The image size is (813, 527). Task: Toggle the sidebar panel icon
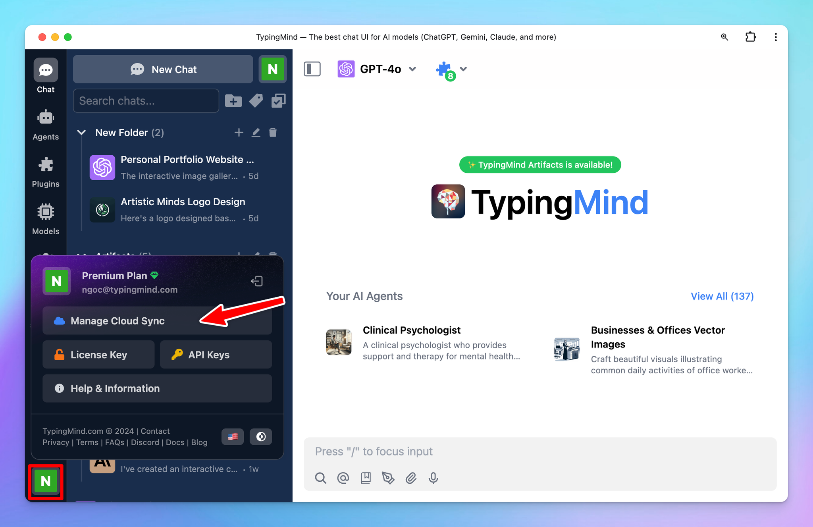click(312, 69)
